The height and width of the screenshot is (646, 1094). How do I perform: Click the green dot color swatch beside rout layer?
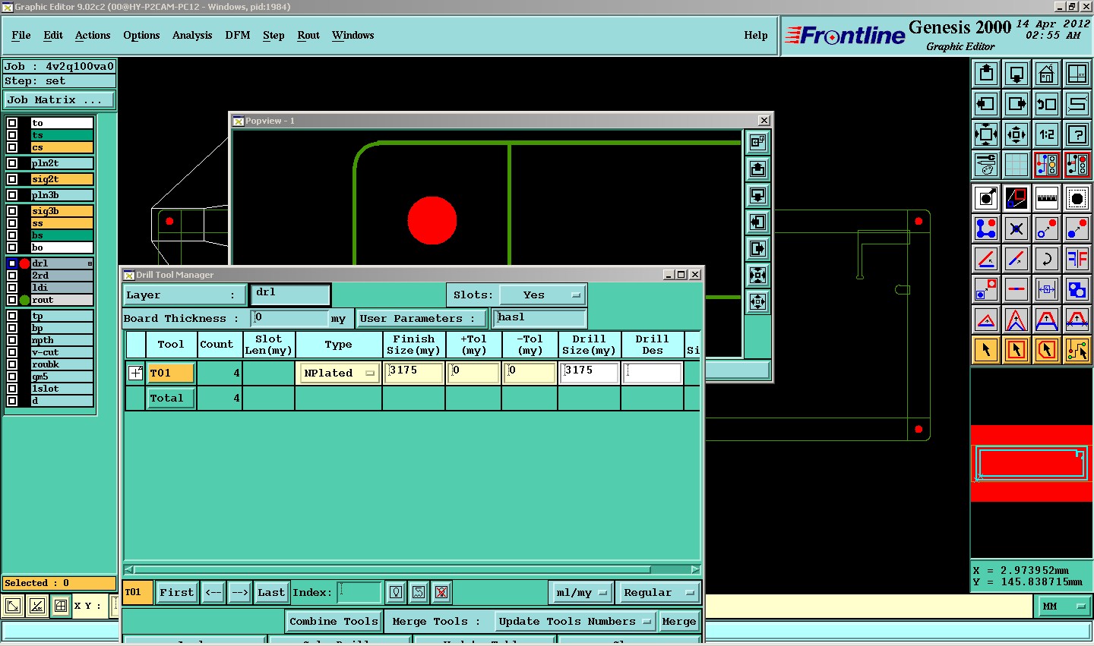24,300
